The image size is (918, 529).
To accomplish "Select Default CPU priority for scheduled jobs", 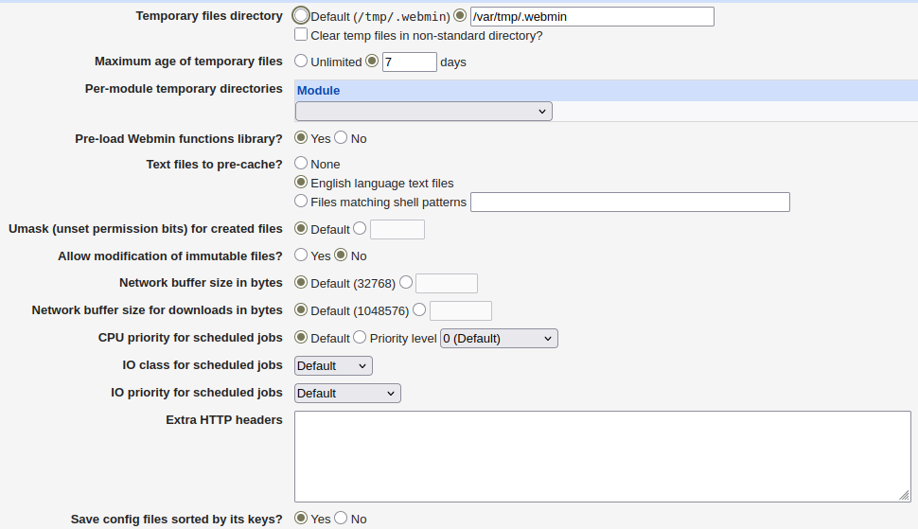I will (301, 337).
